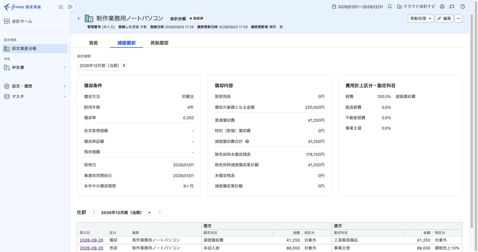The image size is (478, 252).
Task: Open the 2026-09-20 償却 journal link
Action: 91,240
